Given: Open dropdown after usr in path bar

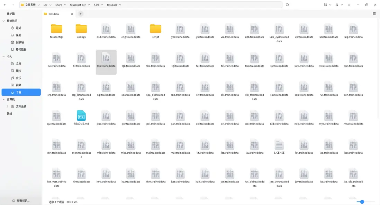Looking at the screenshot, I should pyautogui.click(x=51, y=5).
